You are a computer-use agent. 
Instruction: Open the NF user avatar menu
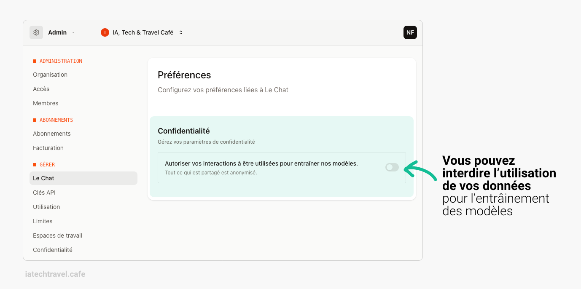tap(410, 32)
